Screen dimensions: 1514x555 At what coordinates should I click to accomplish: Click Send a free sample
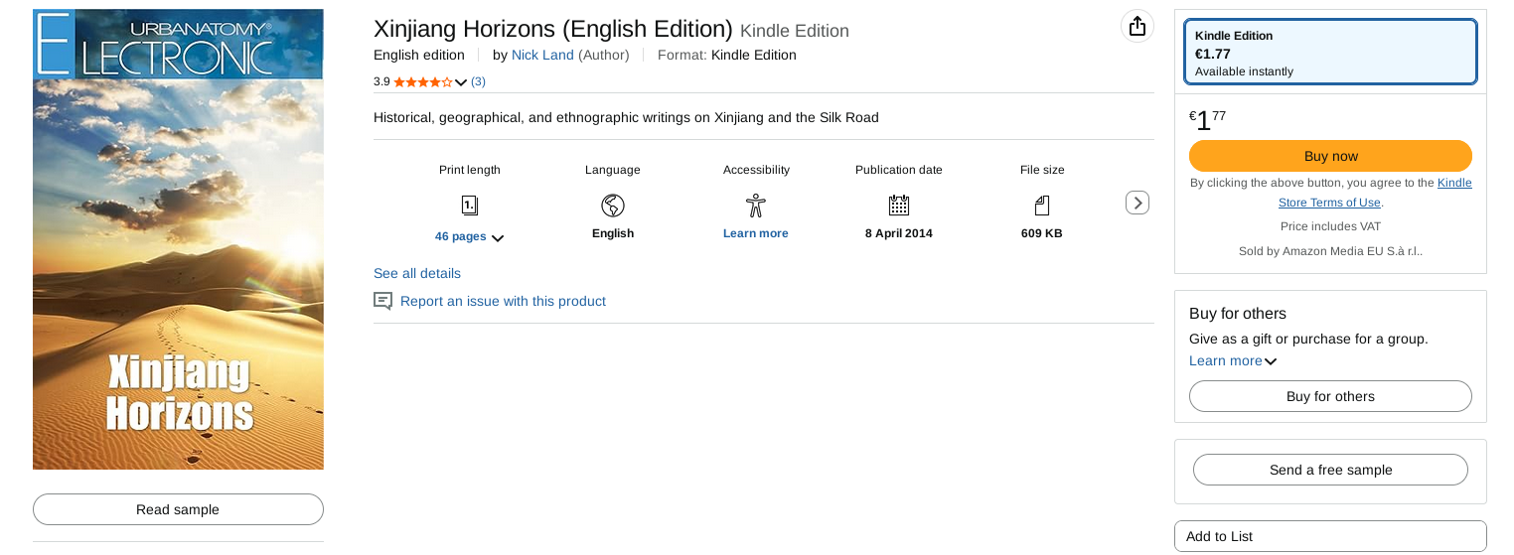(x=1330, y=470)
